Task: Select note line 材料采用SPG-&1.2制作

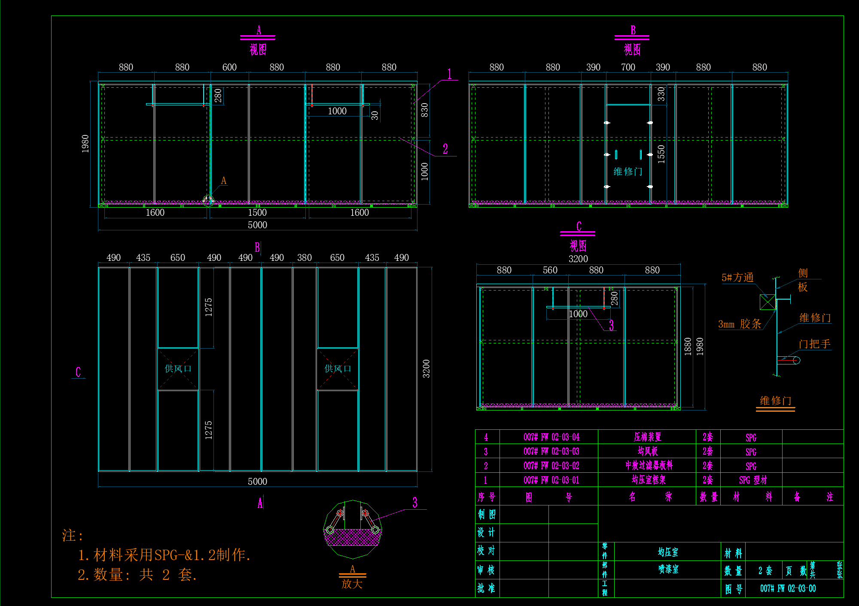Action: (x=164, y=555)
